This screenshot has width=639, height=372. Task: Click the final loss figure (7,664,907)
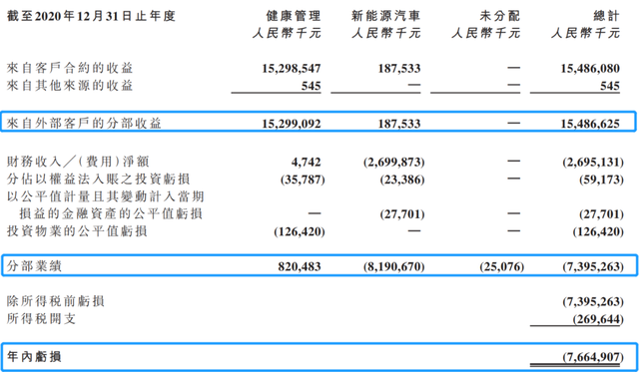(x=593, y=357)
